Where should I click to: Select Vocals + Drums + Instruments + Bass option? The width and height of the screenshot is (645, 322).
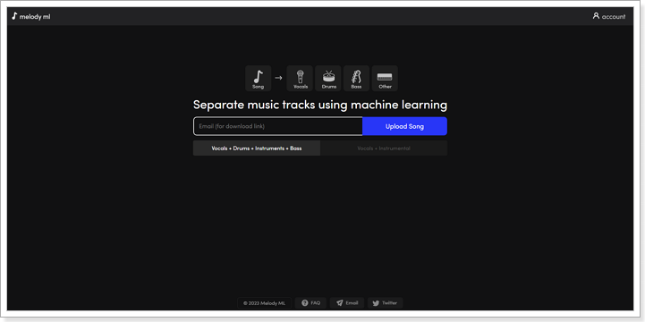[x=257, y=148]
